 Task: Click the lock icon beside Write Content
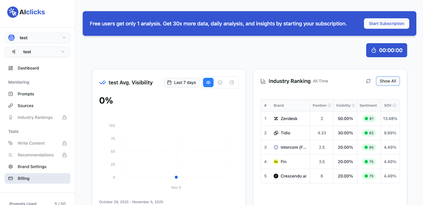coord(64,143)
